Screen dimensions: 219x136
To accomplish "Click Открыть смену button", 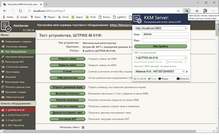I will coord(67,59).
